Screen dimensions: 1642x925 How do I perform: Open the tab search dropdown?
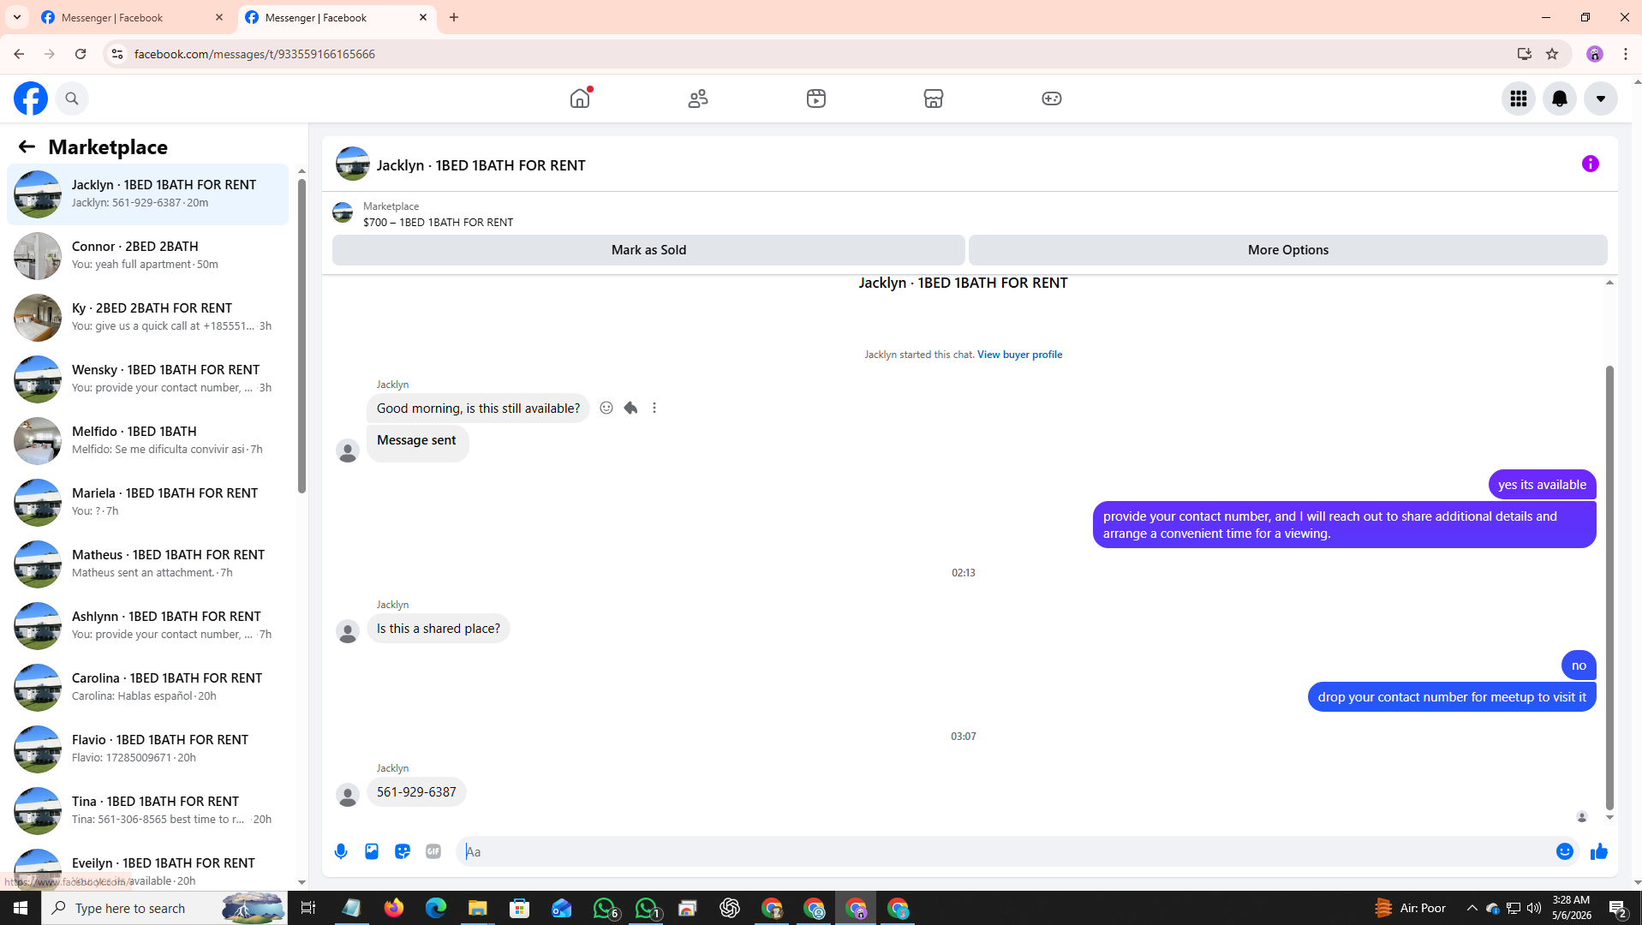pos(17,17)
